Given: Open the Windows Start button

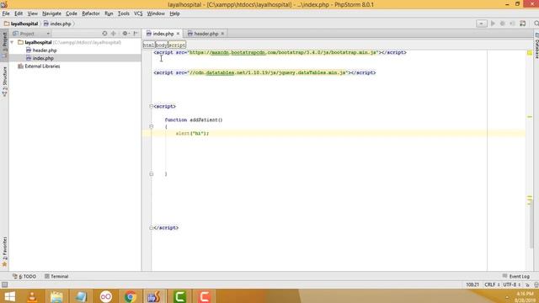Looking at the screenshot, I should 9,296.
